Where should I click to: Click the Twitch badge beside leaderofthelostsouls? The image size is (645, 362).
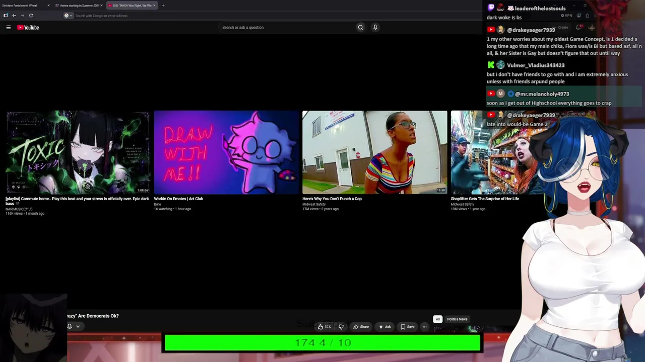pos(491,8)
